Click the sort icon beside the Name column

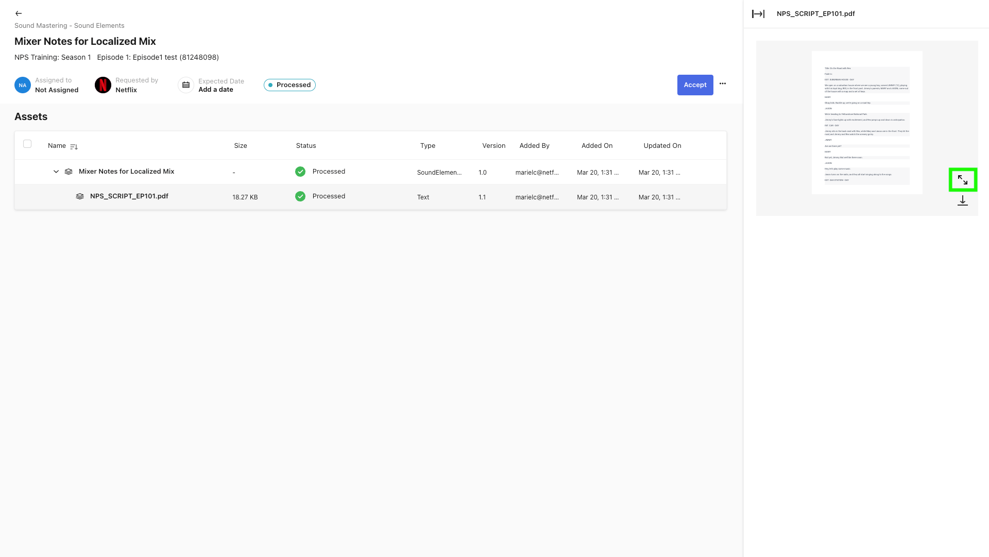click(74, 146)
